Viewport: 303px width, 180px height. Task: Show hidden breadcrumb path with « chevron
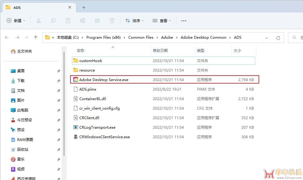(x=53, y=37)
